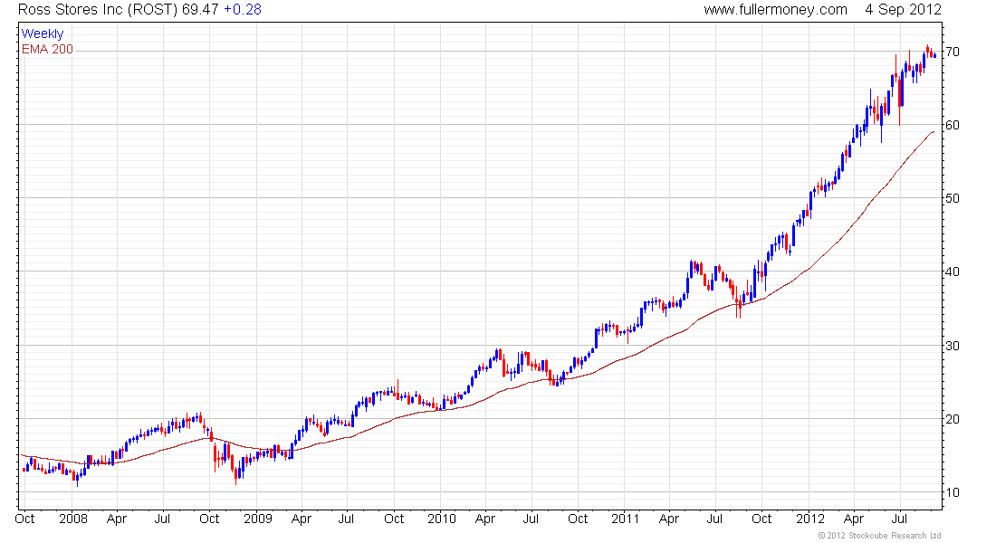996x543 pixels.
Task: Click the 'Ross Stores Inc (ROST)' chart title
Action: [98, 10]
